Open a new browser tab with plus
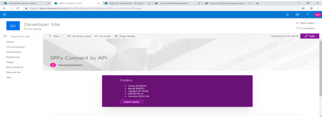 click(258, 3)
